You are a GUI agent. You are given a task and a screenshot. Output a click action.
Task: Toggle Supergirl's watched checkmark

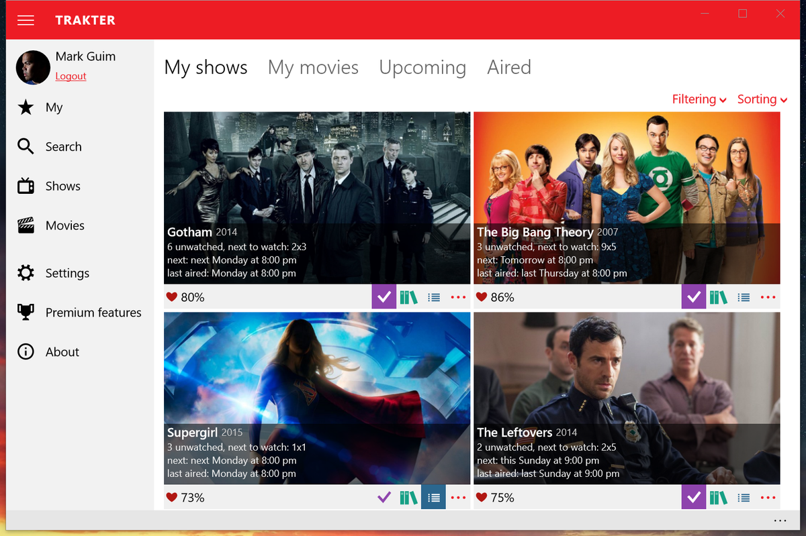384,497
